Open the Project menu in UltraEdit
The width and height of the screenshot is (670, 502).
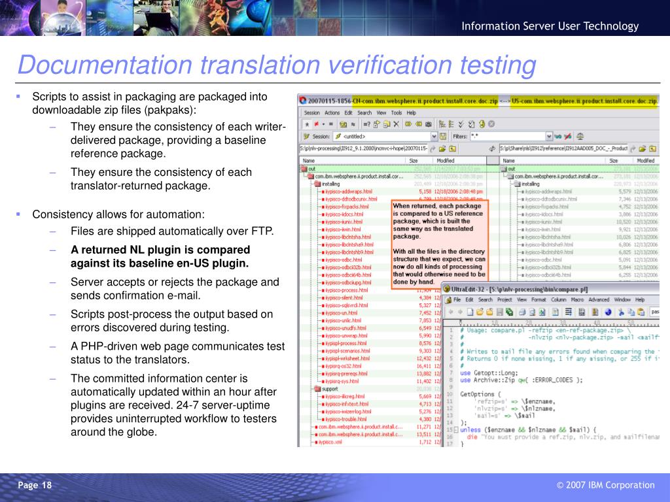[x=504, y=299]
